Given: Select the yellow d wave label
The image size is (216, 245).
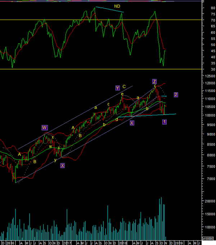Looking at the screenshot, I should pos(117,119).
